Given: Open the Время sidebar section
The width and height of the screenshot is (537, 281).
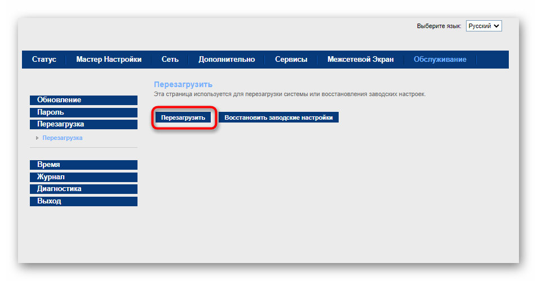Looking at the screenshot, I should pyautogui.click(x=83, y=165).
